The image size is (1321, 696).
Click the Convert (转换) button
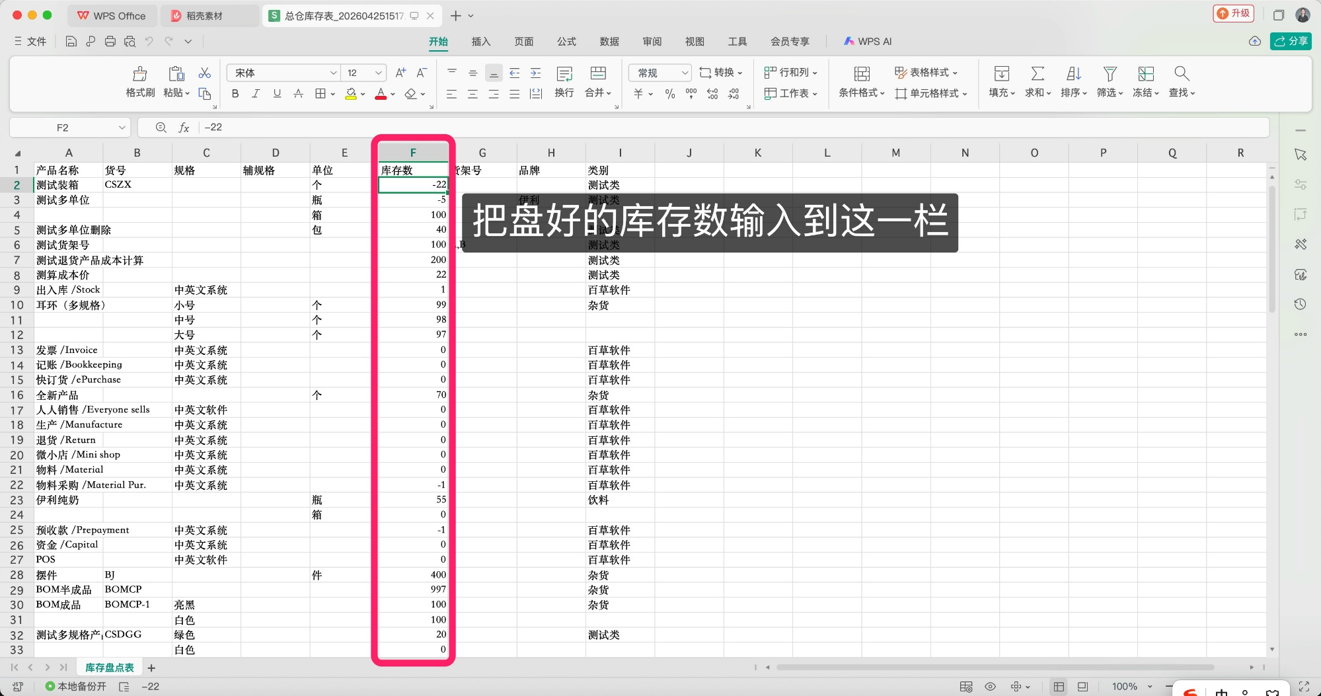[721, 73]
